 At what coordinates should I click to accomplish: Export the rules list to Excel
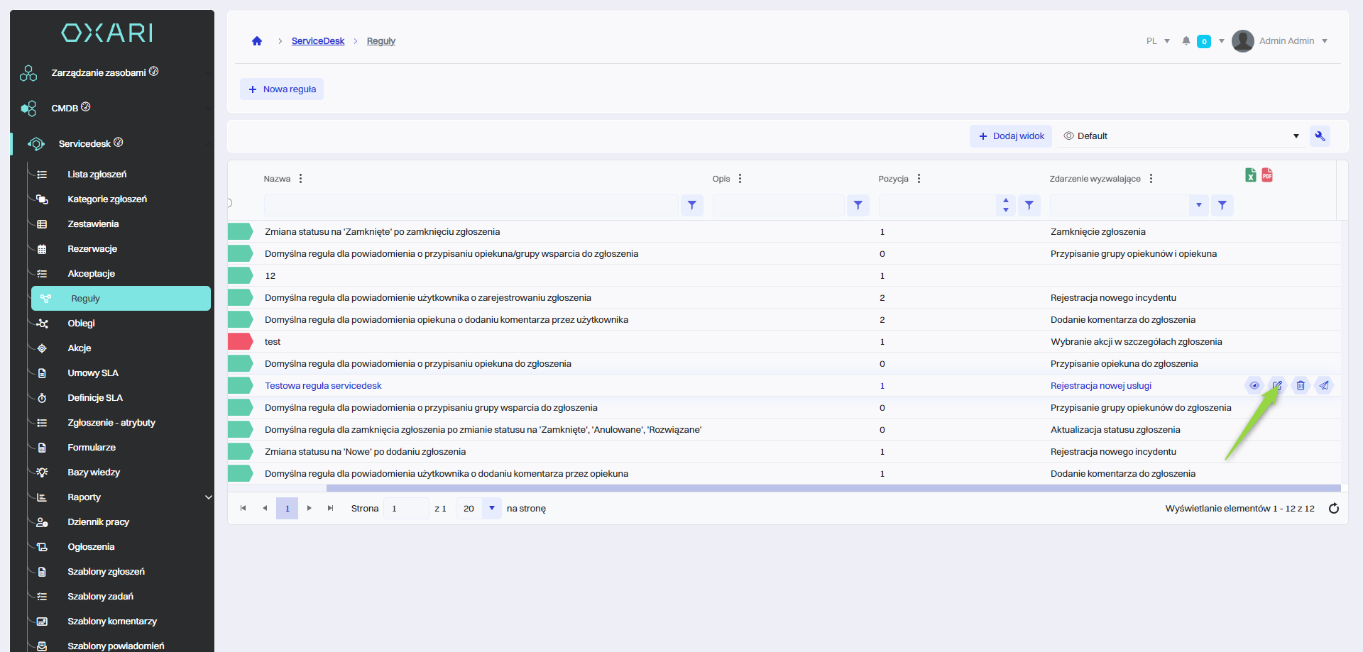point(1250,175)
